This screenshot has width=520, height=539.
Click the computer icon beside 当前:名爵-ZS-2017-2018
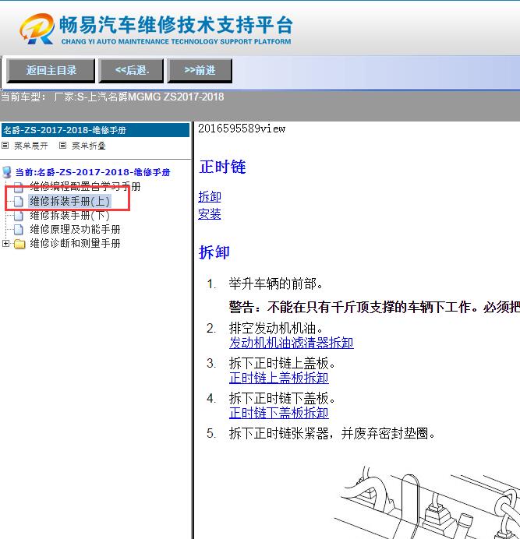[7, 172]
